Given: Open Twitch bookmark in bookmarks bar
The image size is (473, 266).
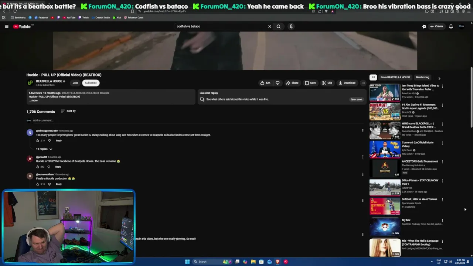Looking at the screenshot, I should coord(83,17).
